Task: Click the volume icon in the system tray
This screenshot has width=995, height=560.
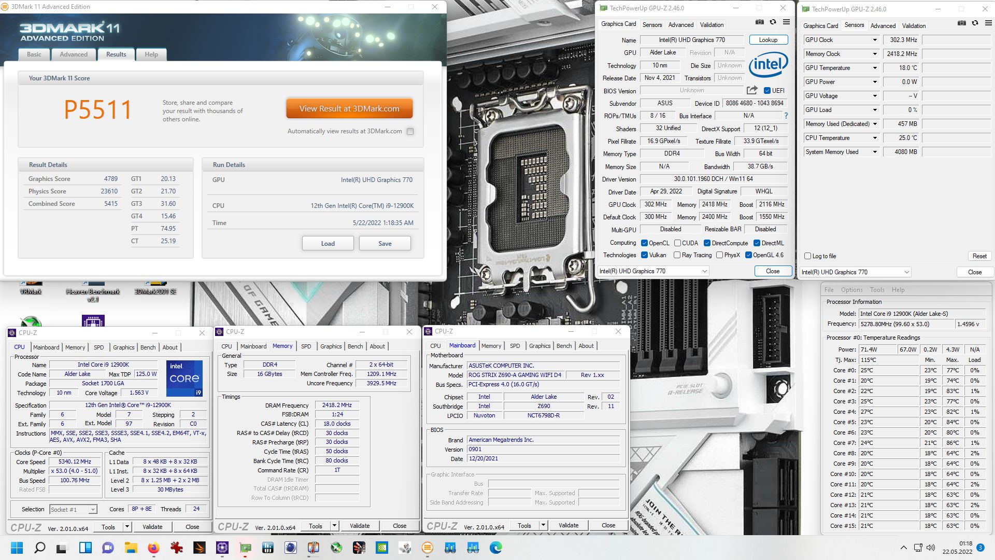Action: coord(931,548)
